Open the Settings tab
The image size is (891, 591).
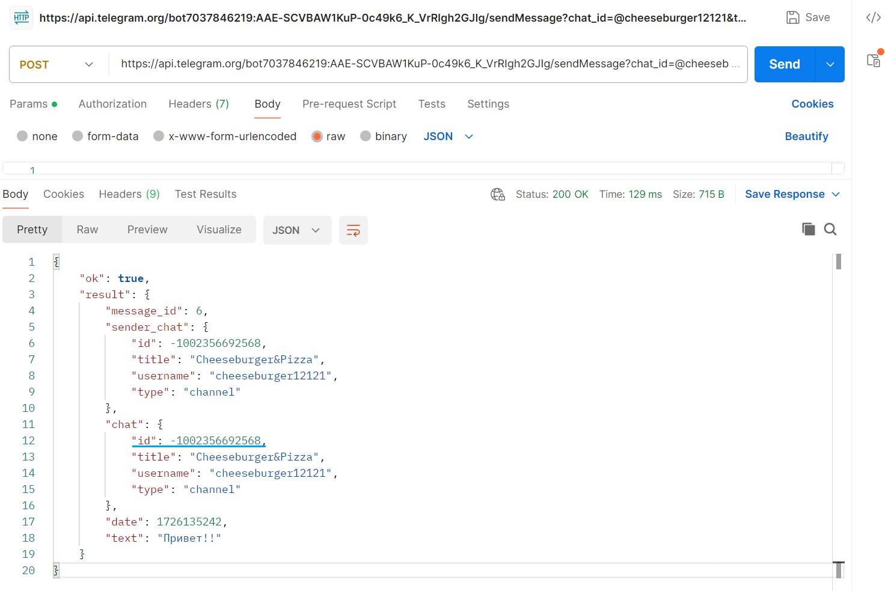point(488,104)
